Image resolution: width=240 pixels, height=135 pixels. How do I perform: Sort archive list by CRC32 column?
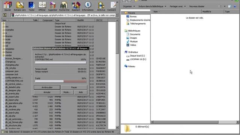101,20
